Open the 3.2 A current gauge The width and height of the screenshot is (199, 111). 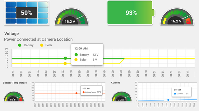pyautogui.click(x=122, y=97)
